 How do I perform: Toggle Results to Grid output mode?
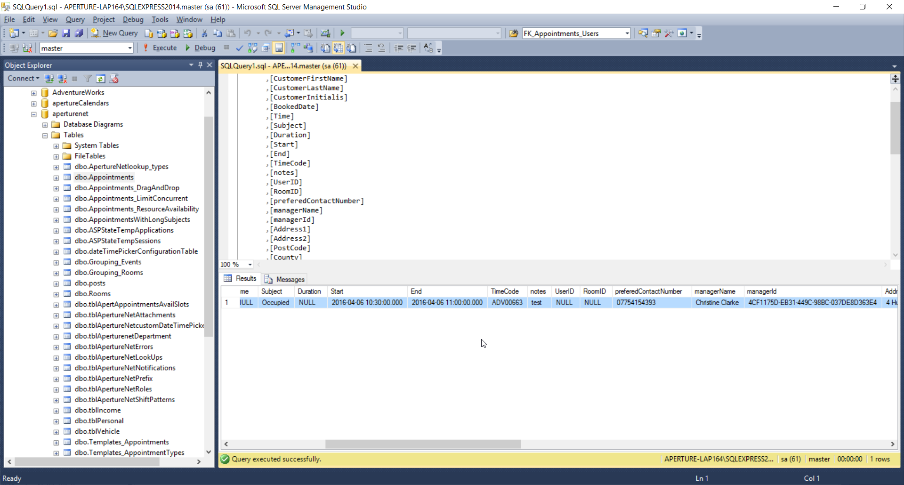pyautogui.click(x=339, y=48)
